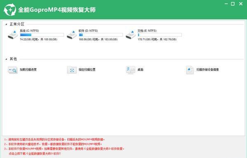
Task: Click the D drive usage bar
Action: coord(101,35)
